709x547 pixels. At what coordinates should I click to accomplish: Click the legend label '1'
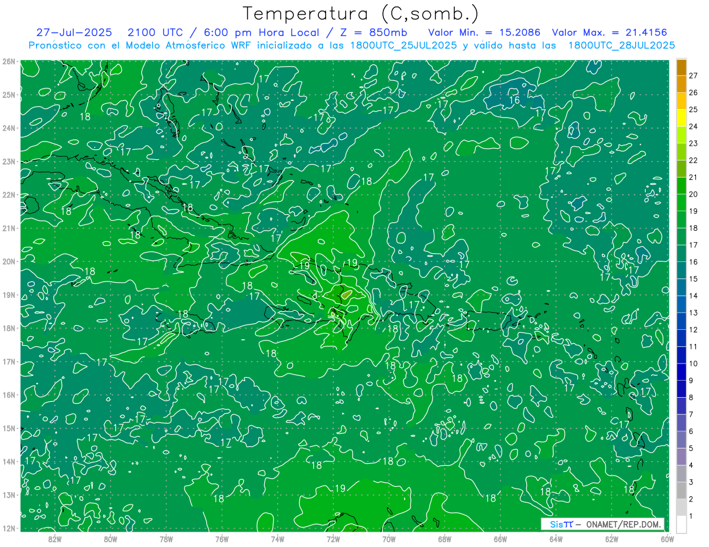(x=691, y=516)
